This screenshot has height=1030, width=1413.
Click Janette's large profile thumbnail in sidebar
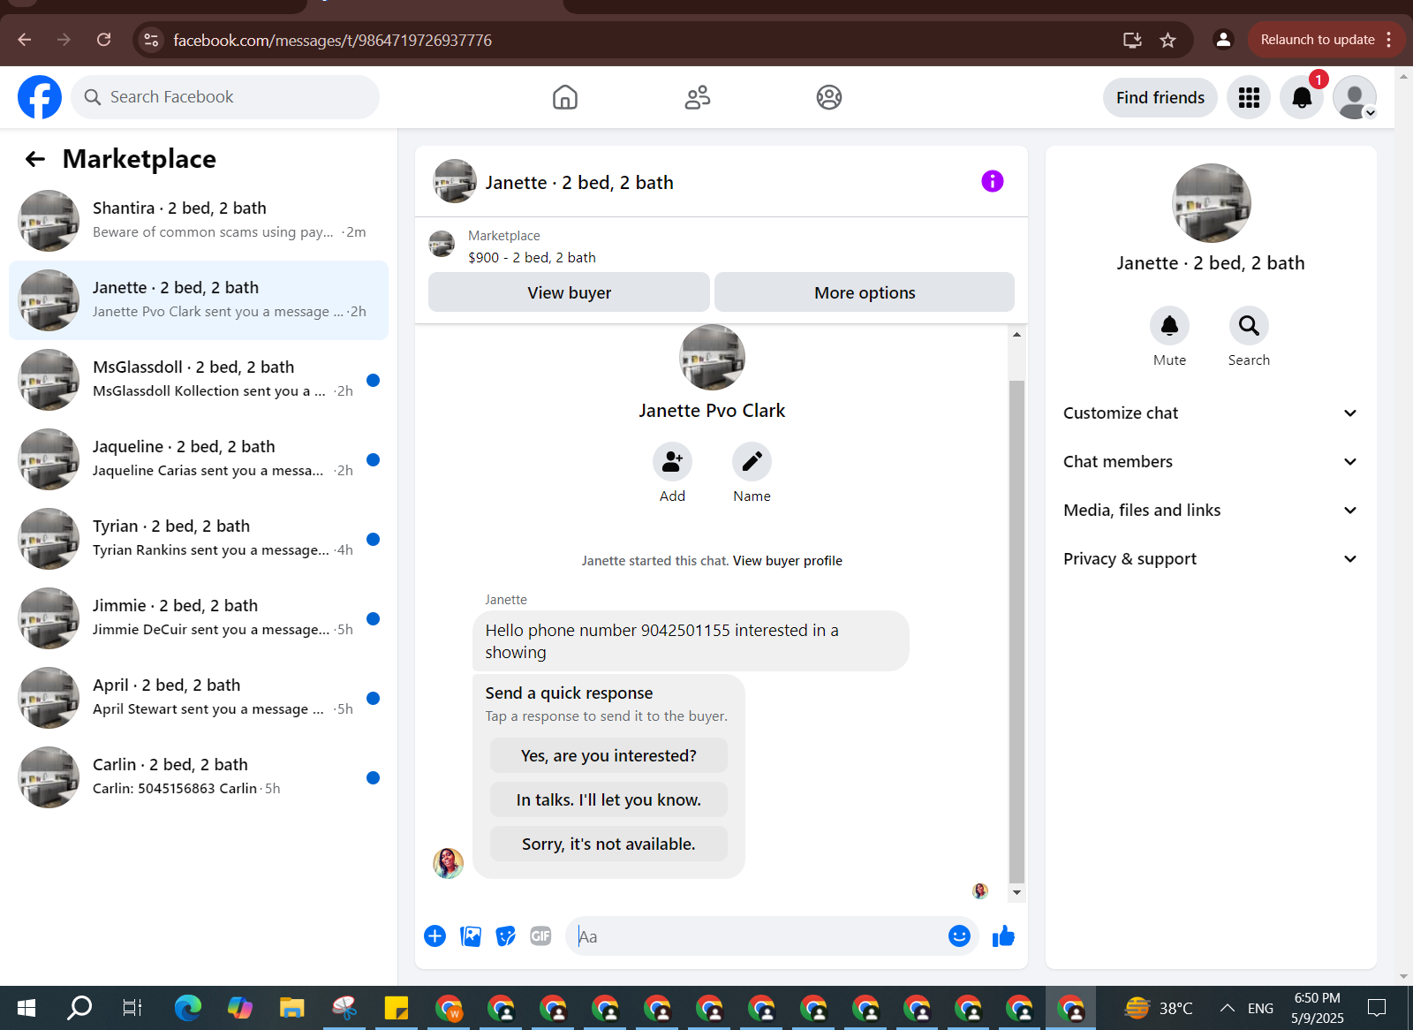tap(1211, 203)
